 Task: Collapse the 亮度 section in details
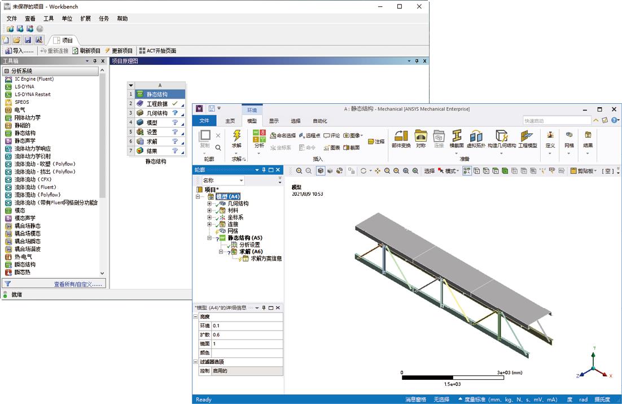195,317
